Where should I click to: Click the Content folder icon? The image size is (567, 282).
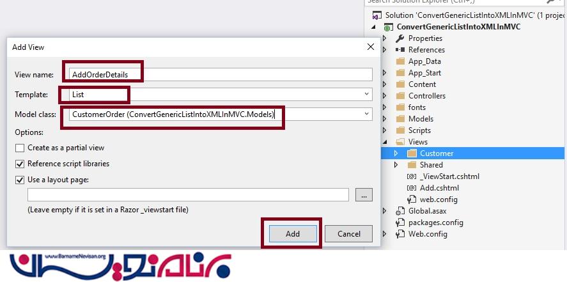(400, 84)
